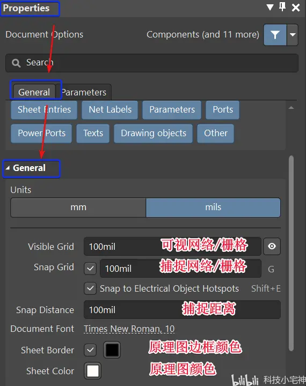This screenshot has height=386, width=306.
Task: Toggle the Sheet Entries filter button
Action: click(x=44, y=110)
